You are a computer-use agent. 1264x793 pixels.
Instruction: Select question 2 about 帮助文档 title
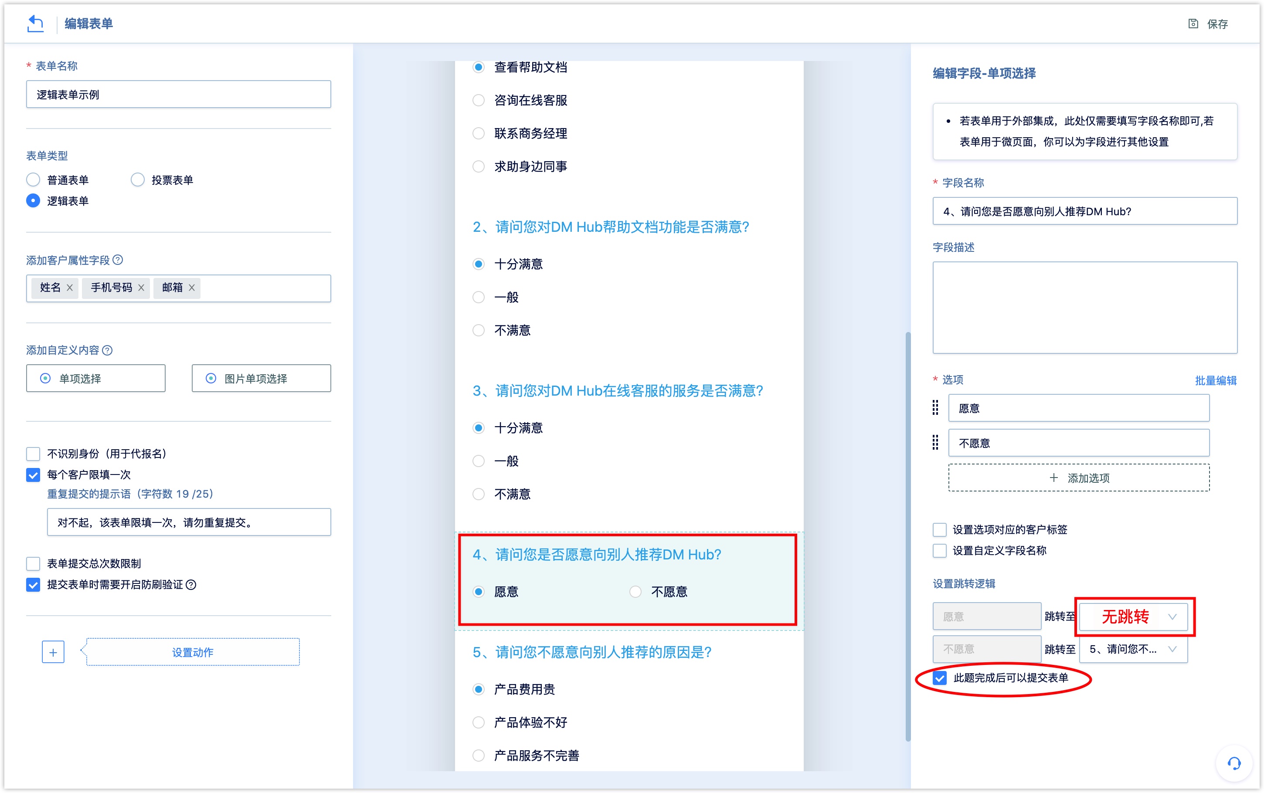coord(611,227)
